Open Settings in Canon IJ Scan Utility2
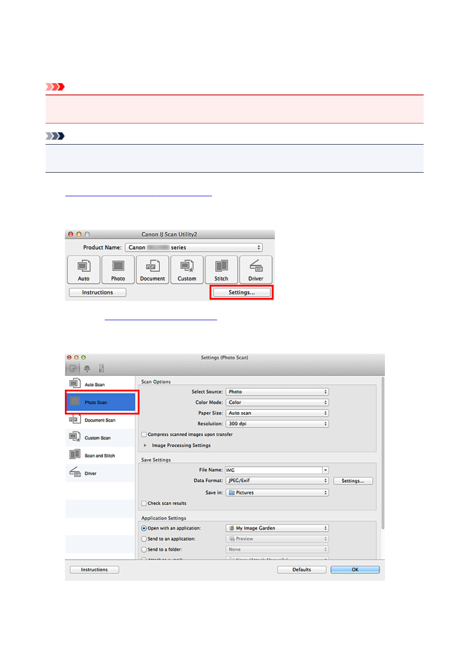Screen dimensions: 469x664 click(x=241, y=292)
